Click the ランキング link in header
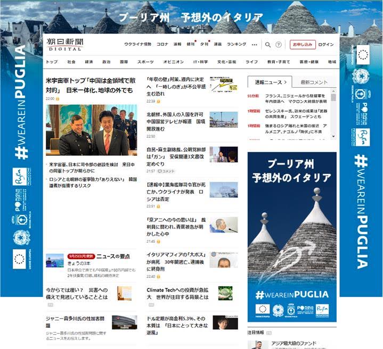Screen dimensions: 383x349 (237, 45)
